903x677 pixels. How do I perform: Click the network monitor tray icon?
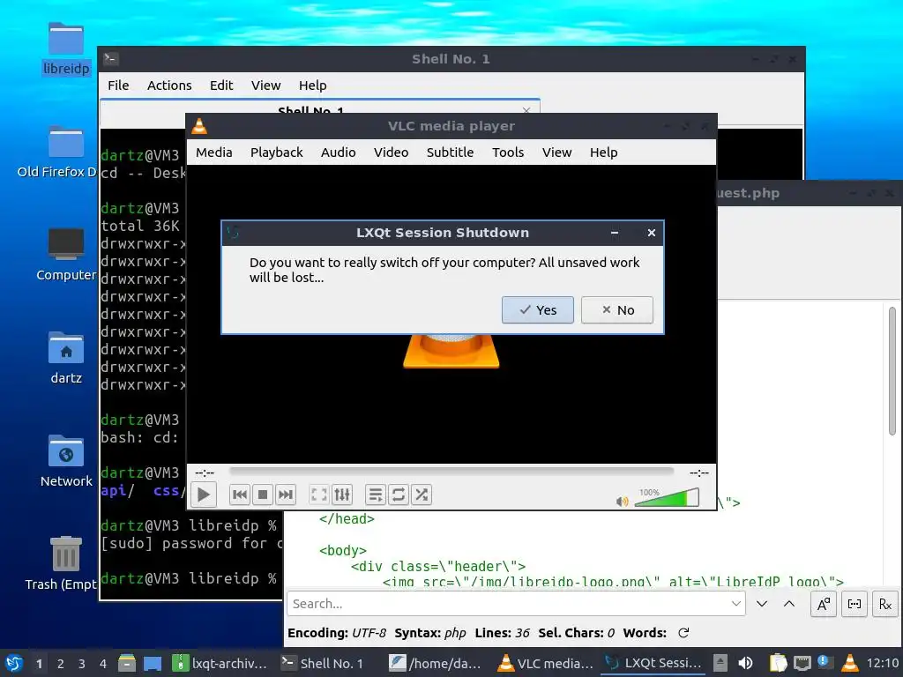pos(802,663)
